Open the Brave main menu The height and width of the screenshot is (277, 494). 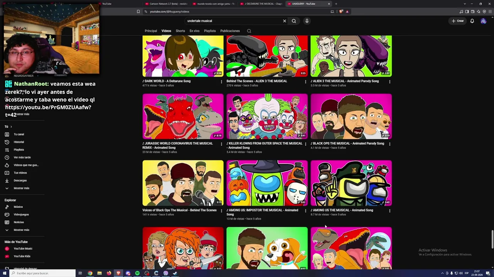pos(491,12)
